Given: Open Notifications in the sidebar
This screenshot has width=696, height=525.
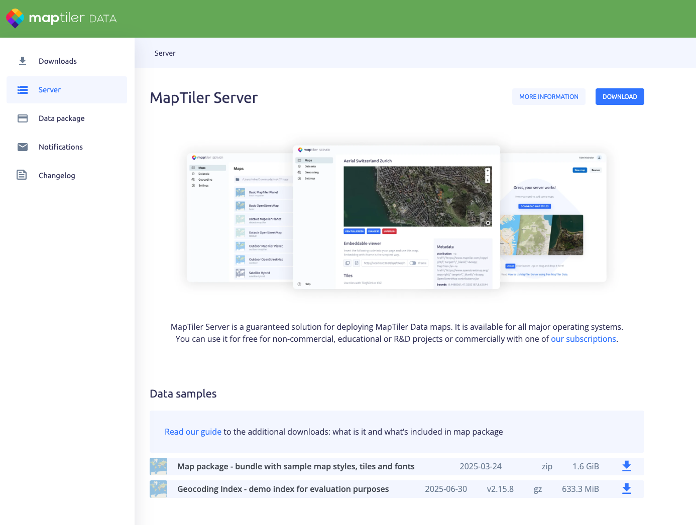Looking at the screenshot, I should pyautogui.click(x=67, y=147).
